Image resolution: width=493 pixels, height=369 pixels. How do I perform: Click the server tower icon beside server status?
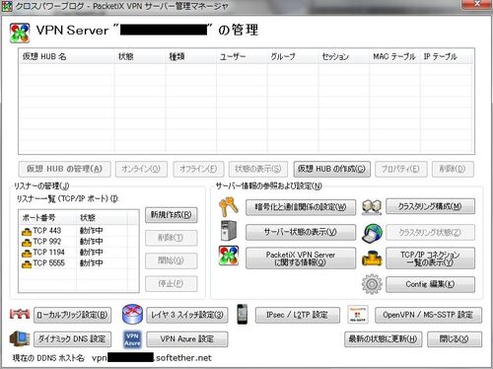(x=229, y=231)
